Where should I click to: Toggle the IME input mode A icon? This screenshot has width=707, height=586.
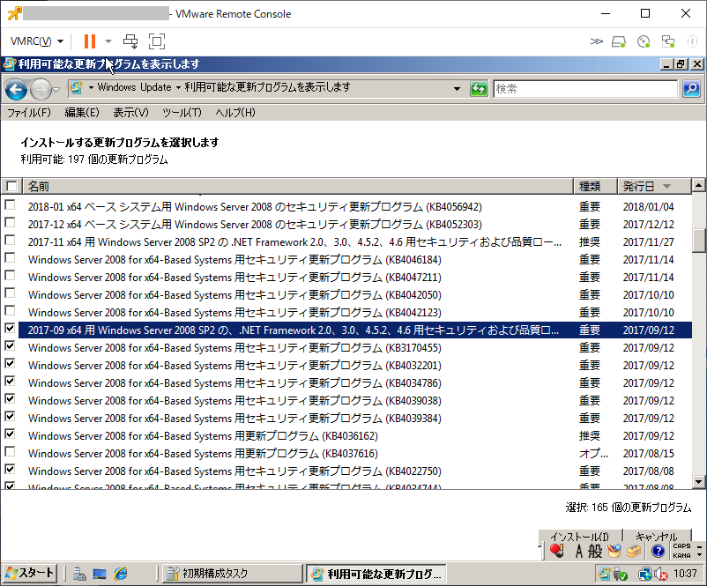pyautogui.click(x=579, y=551)
